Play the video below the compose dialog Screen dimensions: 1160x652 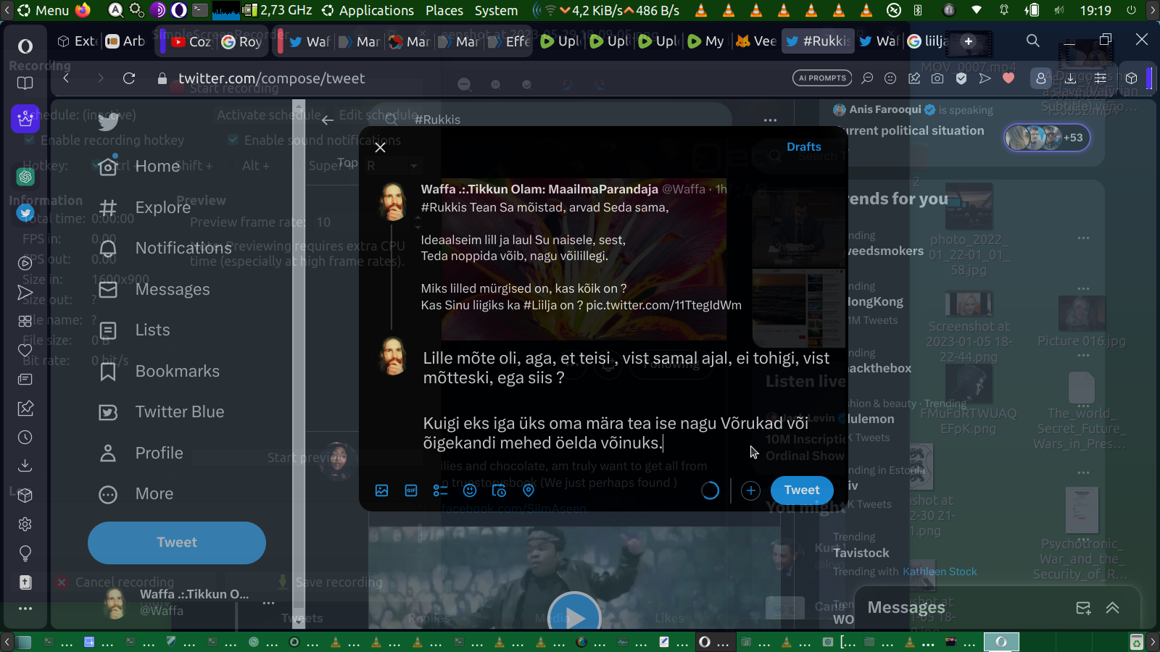click(x=574, y=617)
